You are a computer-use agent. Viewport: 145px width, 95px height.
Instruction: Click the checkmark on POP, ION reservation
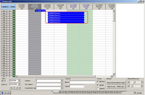[37, 11]
